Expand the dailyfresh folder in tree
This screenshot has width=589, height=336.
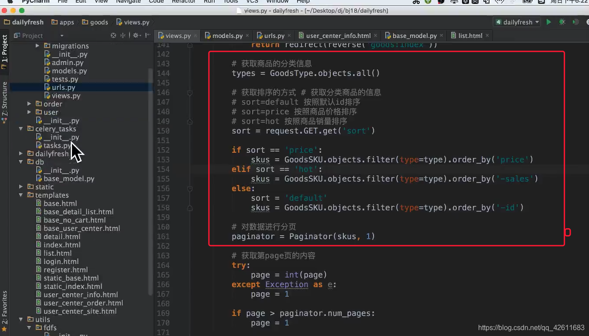point(21,154)
